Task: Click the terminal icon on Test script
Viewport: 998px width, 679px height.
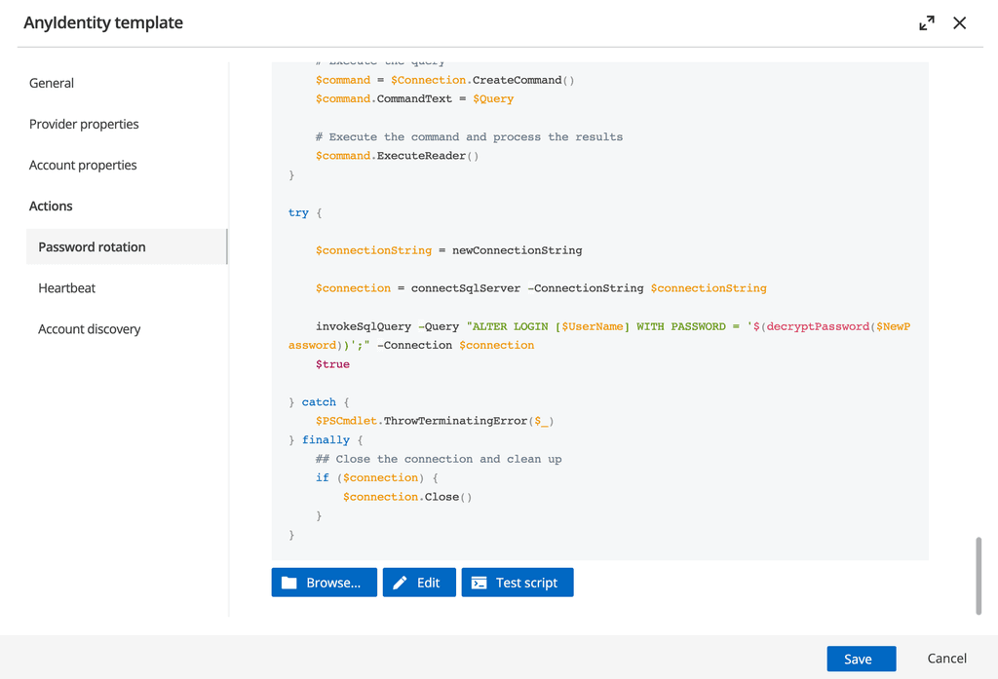Action: point(479,583)
